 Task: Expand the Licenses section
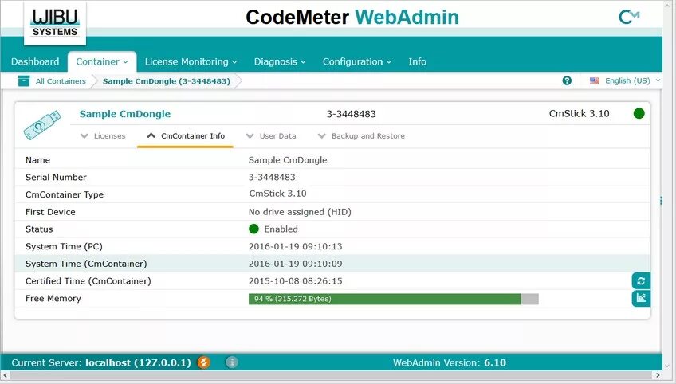click(x=103, y=135)
